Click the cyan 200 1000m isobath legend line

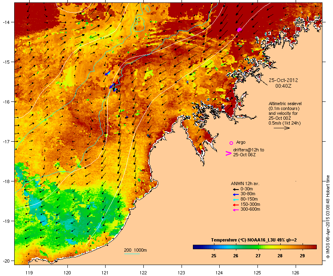(132, 254)
